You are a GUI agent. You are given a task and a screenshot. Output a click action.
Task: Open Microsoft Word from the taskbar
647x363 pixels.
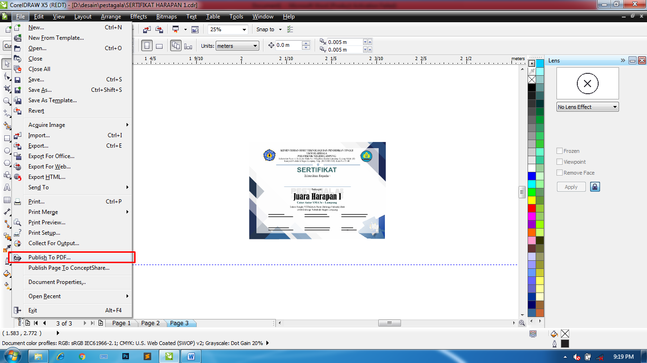tap(190, 356)
